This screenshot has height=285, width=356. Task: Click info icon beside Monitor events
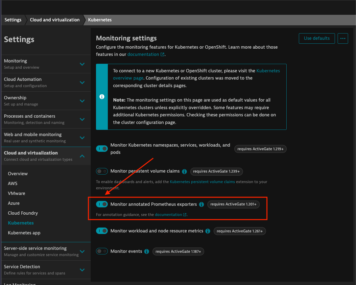147,251
